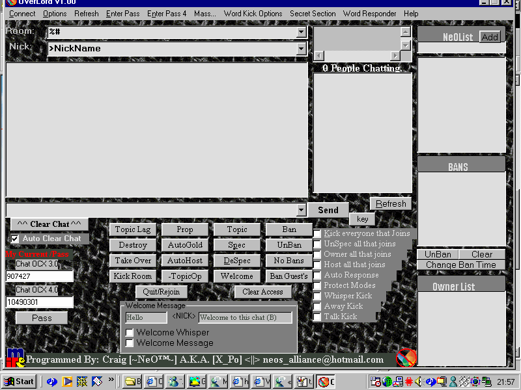The image size is (521, 390).
Task: Click the blue swirl icon in system tray
Action: click(431, 382)
